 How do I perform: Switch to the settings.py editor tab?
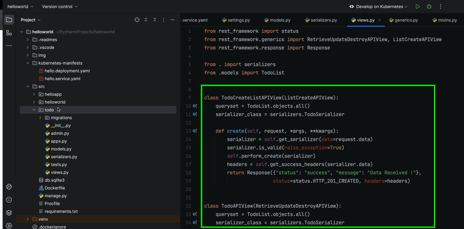tap(236, 20)
